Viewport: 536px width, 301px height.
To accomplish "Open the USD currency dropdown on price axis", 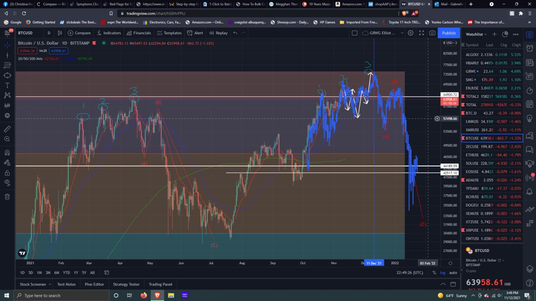I will 451,43.
